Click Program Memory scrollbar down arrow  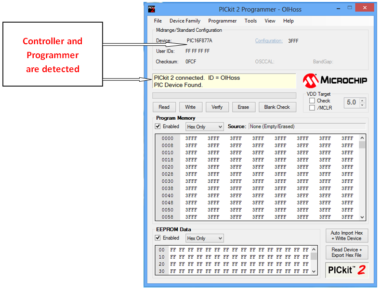click(x=362, y=217)
